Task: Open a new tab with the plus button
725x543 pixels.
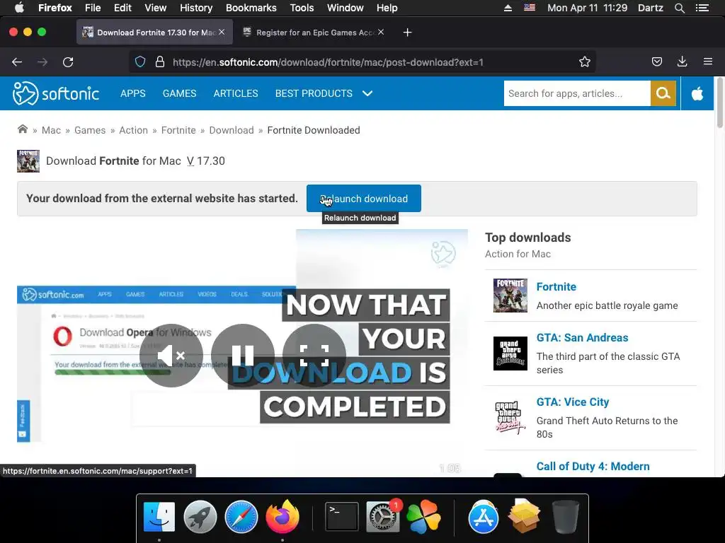Action: [407, 33]
